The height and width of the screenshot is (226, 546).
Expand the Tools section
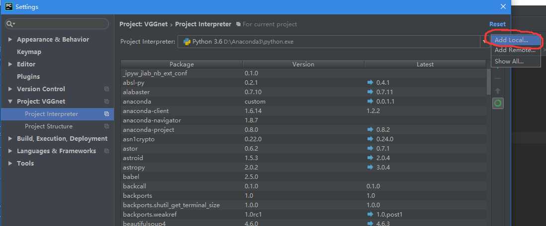tap(10, 163)
